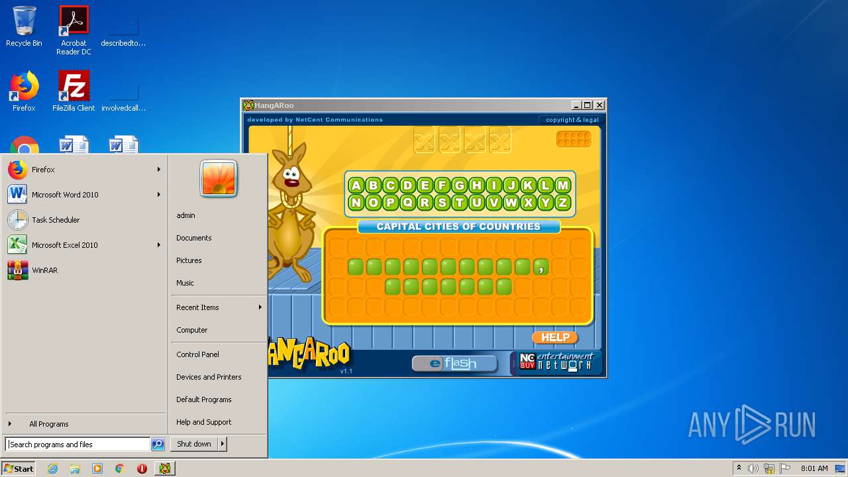Open Recycle Bin desktop icon
The height and width of the screenshot is (477, 848).
pos(24,26)
